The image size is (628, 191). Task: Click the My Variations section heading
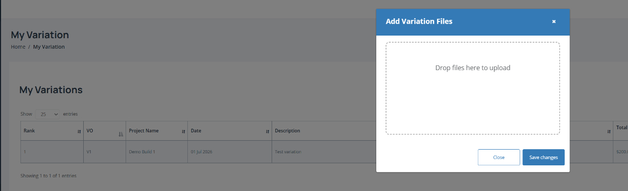(x=51, y=90)
